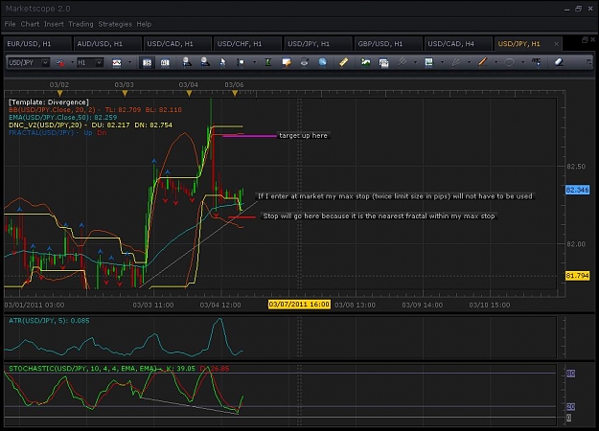Click the zoom out magnifier icon

205,62
